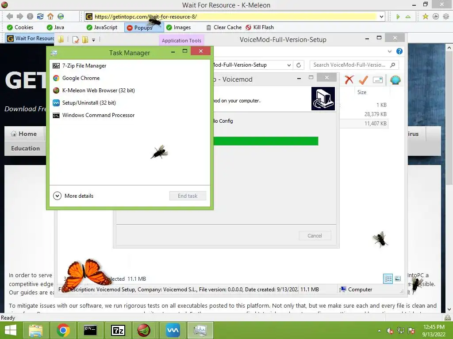Switch Explorer to details view icon

click(388, 279)
